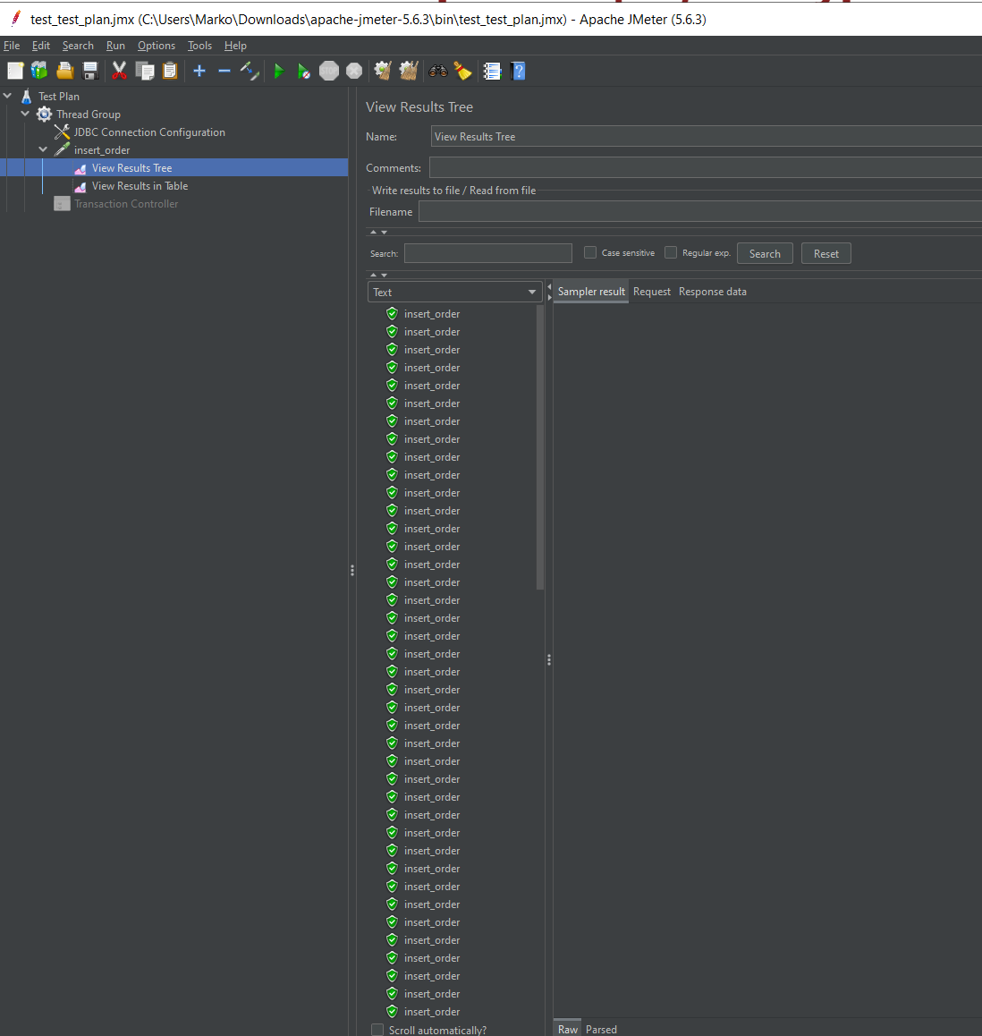Click the Reset button
The image size is (982, 1036).
tap(825, 254)
